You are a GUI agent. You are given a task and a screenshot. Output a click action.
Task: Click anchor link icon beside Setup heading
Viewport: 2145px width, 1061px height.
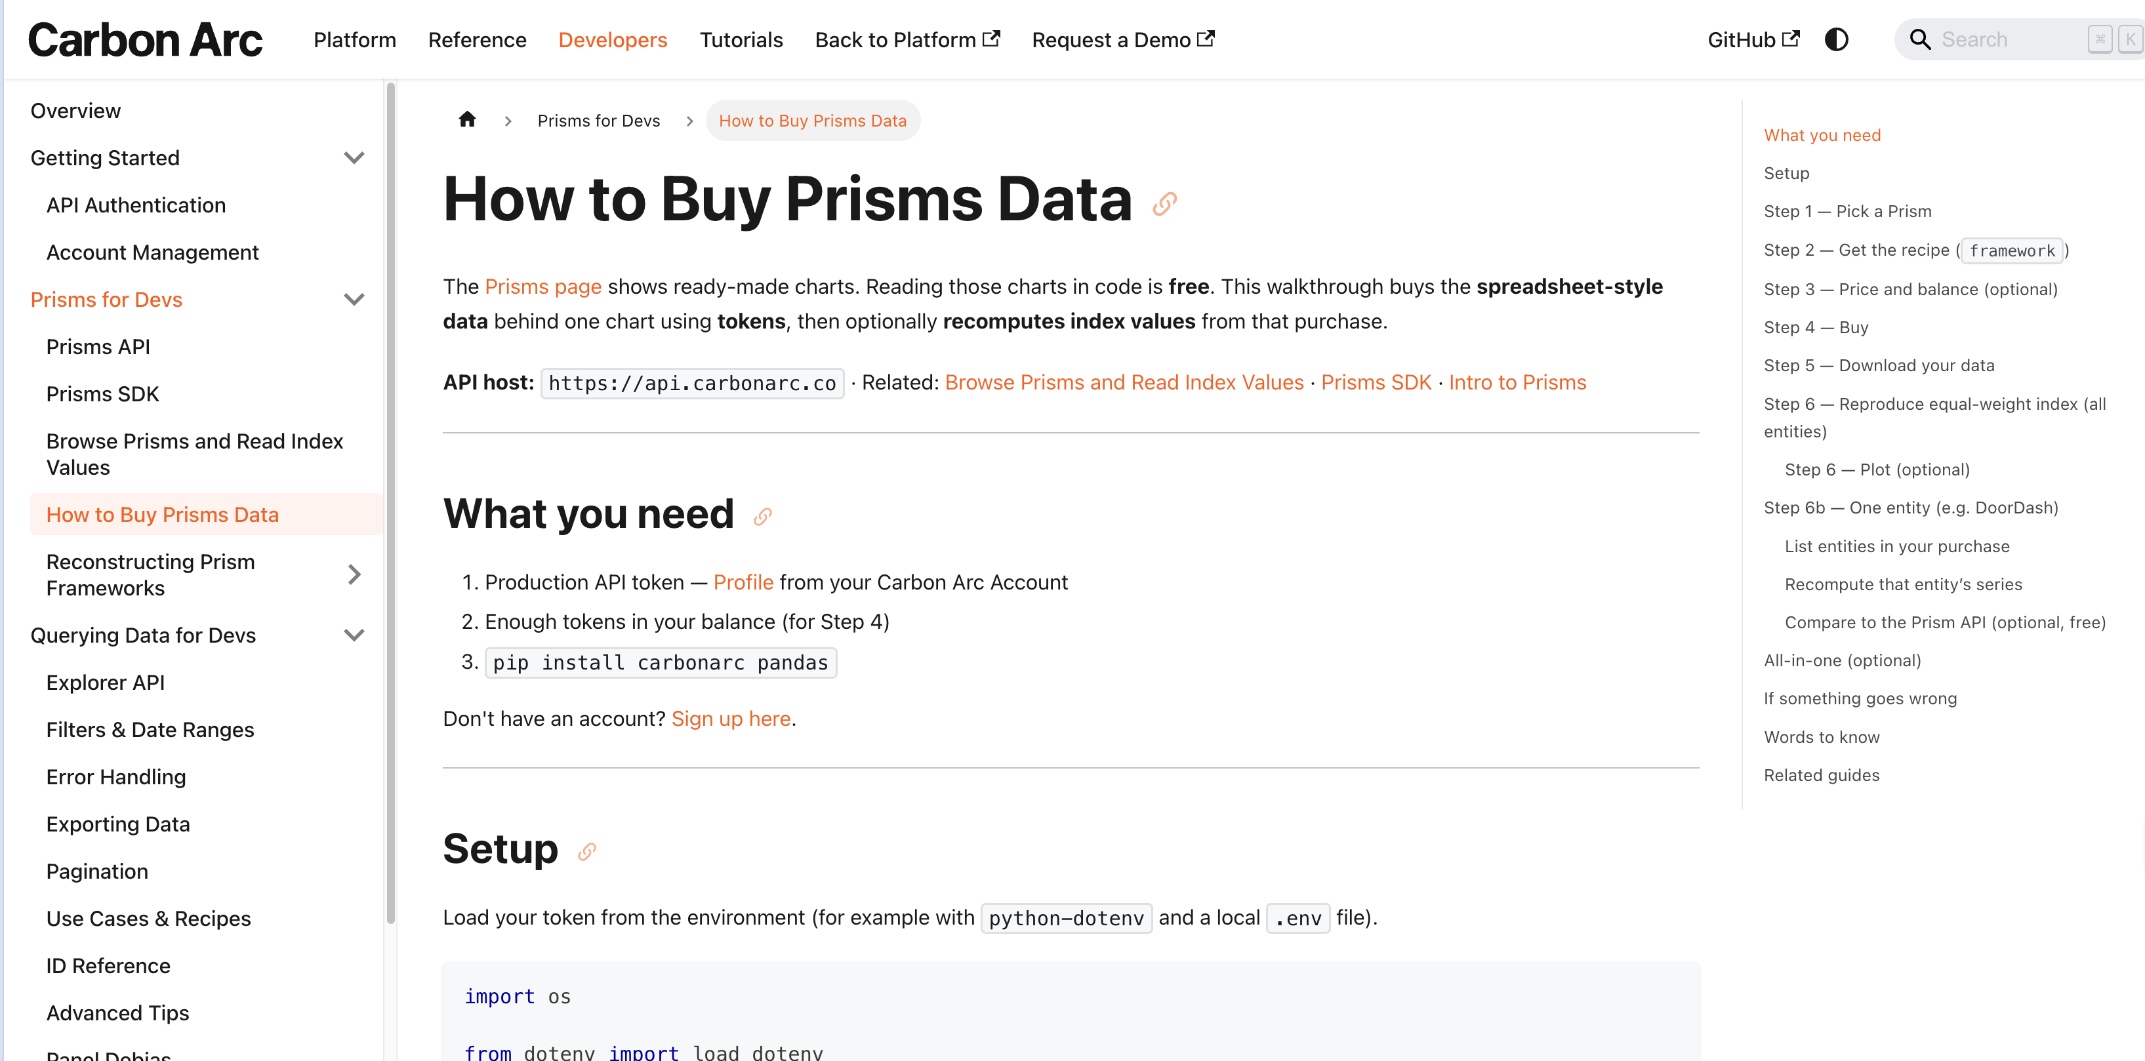pos(587,851)
